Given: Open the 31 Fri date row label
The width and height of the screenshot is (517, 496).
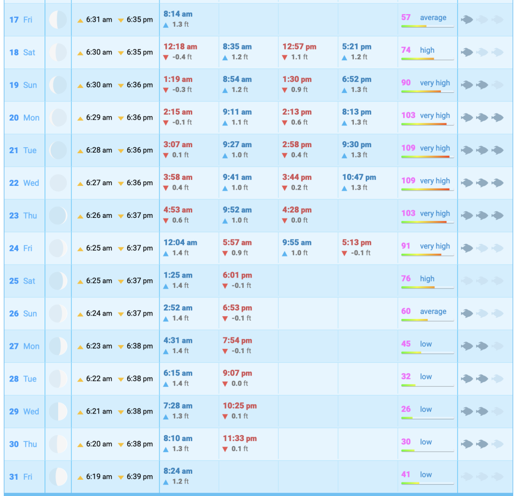Looking at the screenshot, I should [21, 476].
